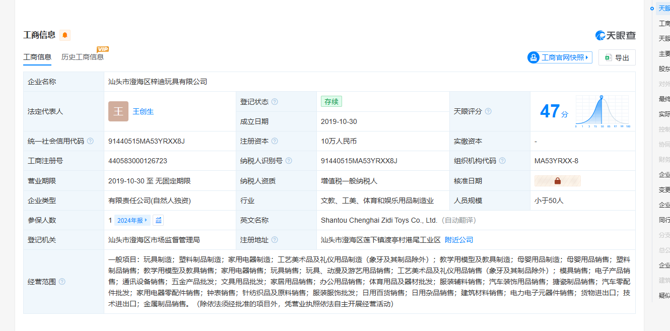Image resolution: width=670 pixels, height=331 pixels.
Task: Click the help icon next to 登记状态
Action: [x=275, y=102]
